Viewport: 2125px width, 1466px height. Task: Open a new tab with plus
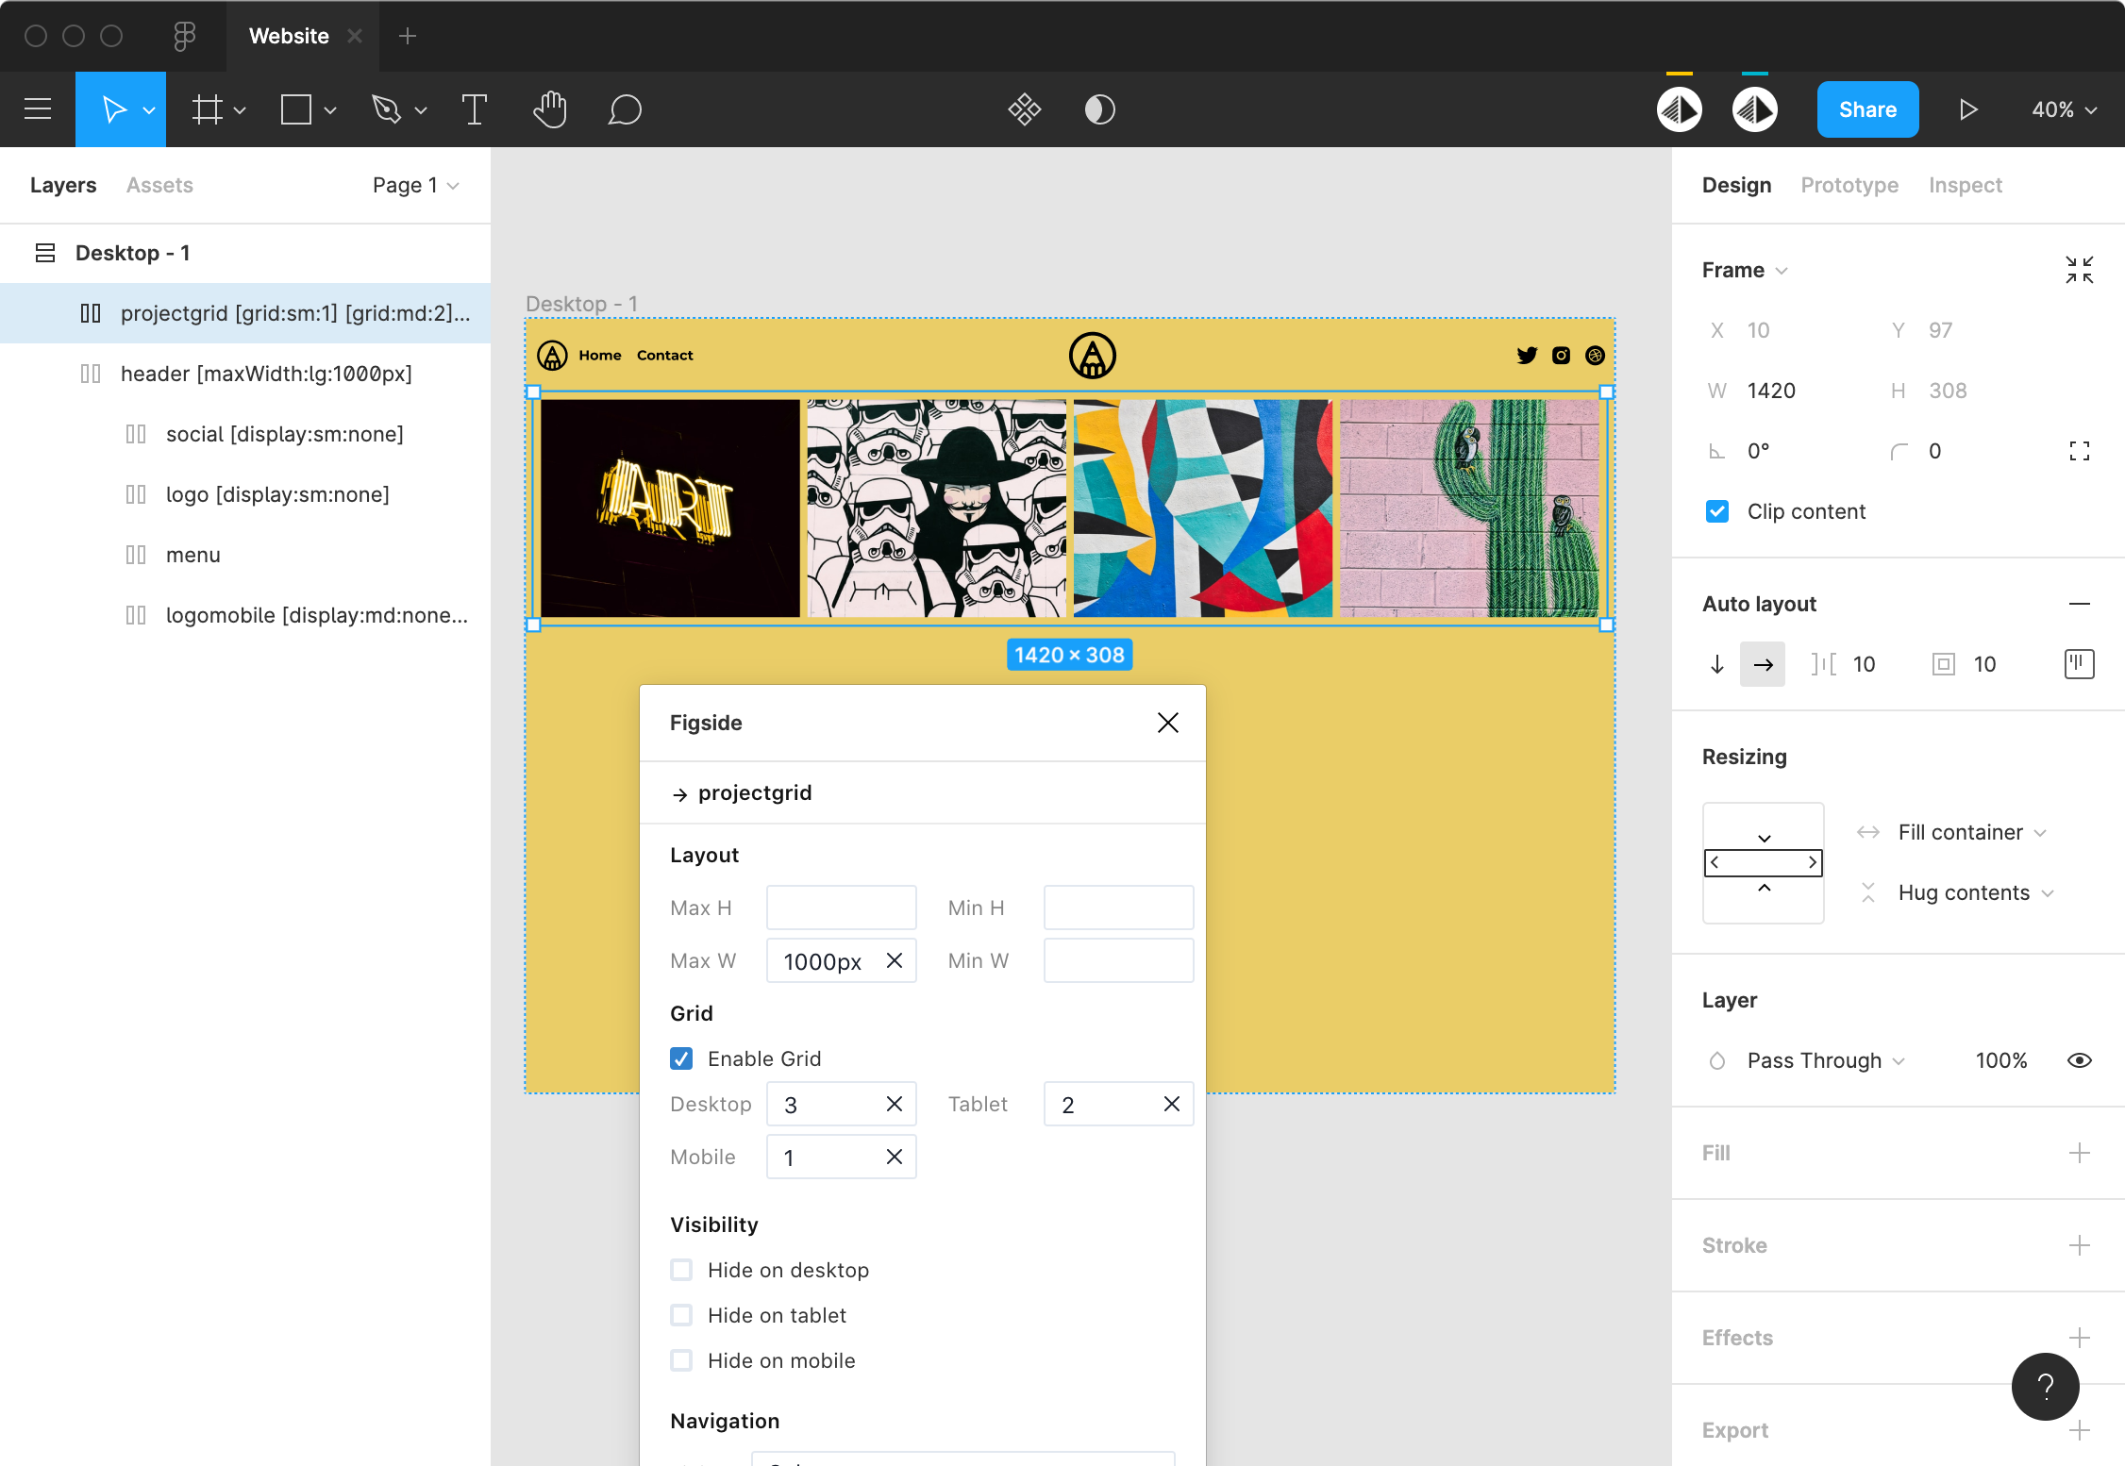click(408, 36)
